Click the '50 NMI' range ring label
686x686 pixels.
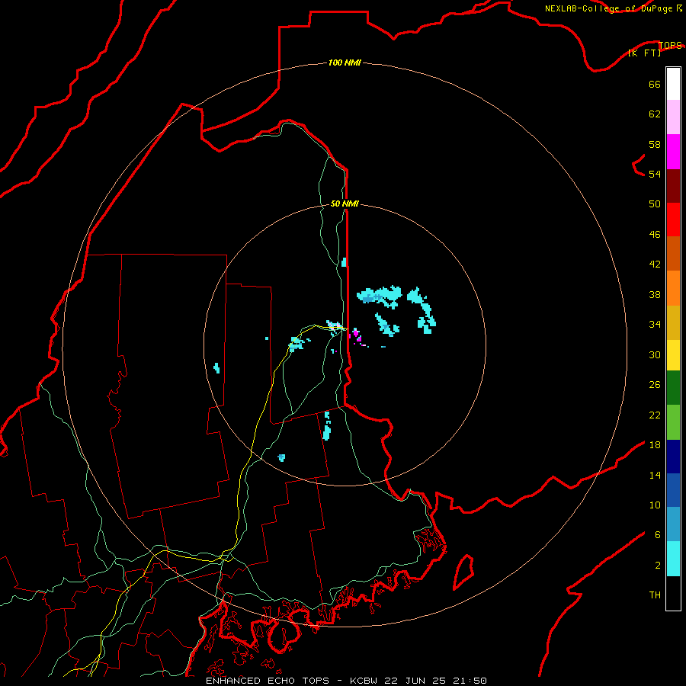coord(345,204)
